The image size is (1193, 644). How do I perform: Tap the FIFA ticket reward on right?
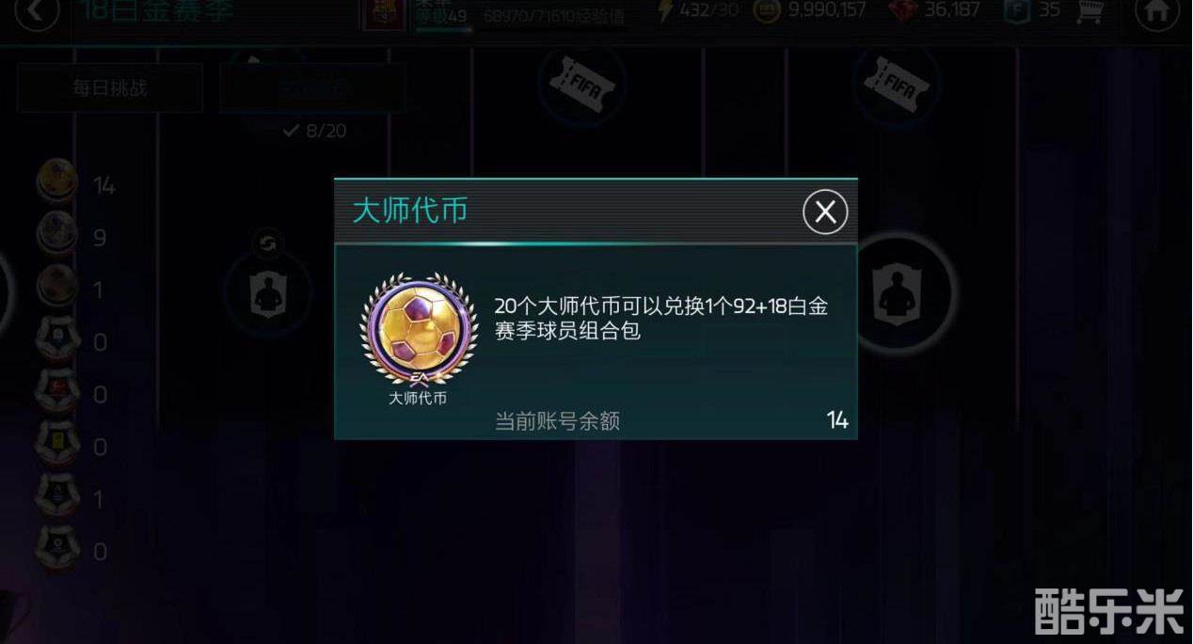pos(897,84)
